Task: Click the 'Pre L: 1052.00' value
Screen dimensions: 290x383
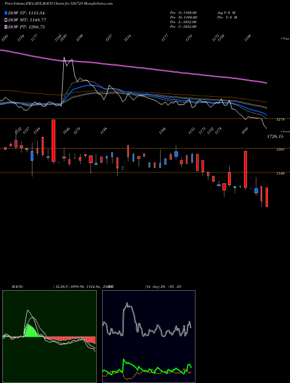Action: 183,22
